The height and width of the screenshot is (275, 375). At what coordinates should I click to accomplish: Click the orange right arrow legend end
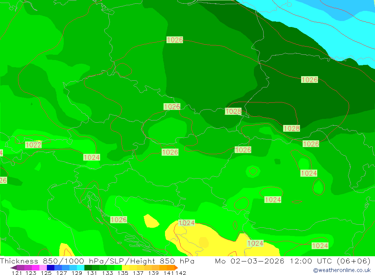point(176,267)
